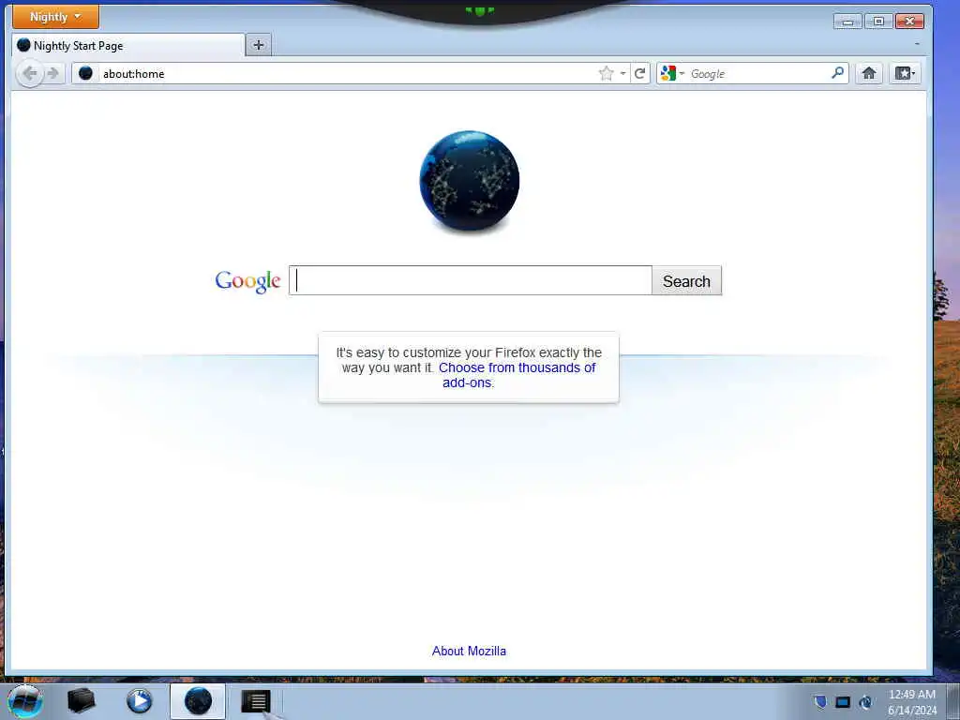Close the Nightly window
The height and width of the screenshot is (720, 960).
(x=909, y=22)
